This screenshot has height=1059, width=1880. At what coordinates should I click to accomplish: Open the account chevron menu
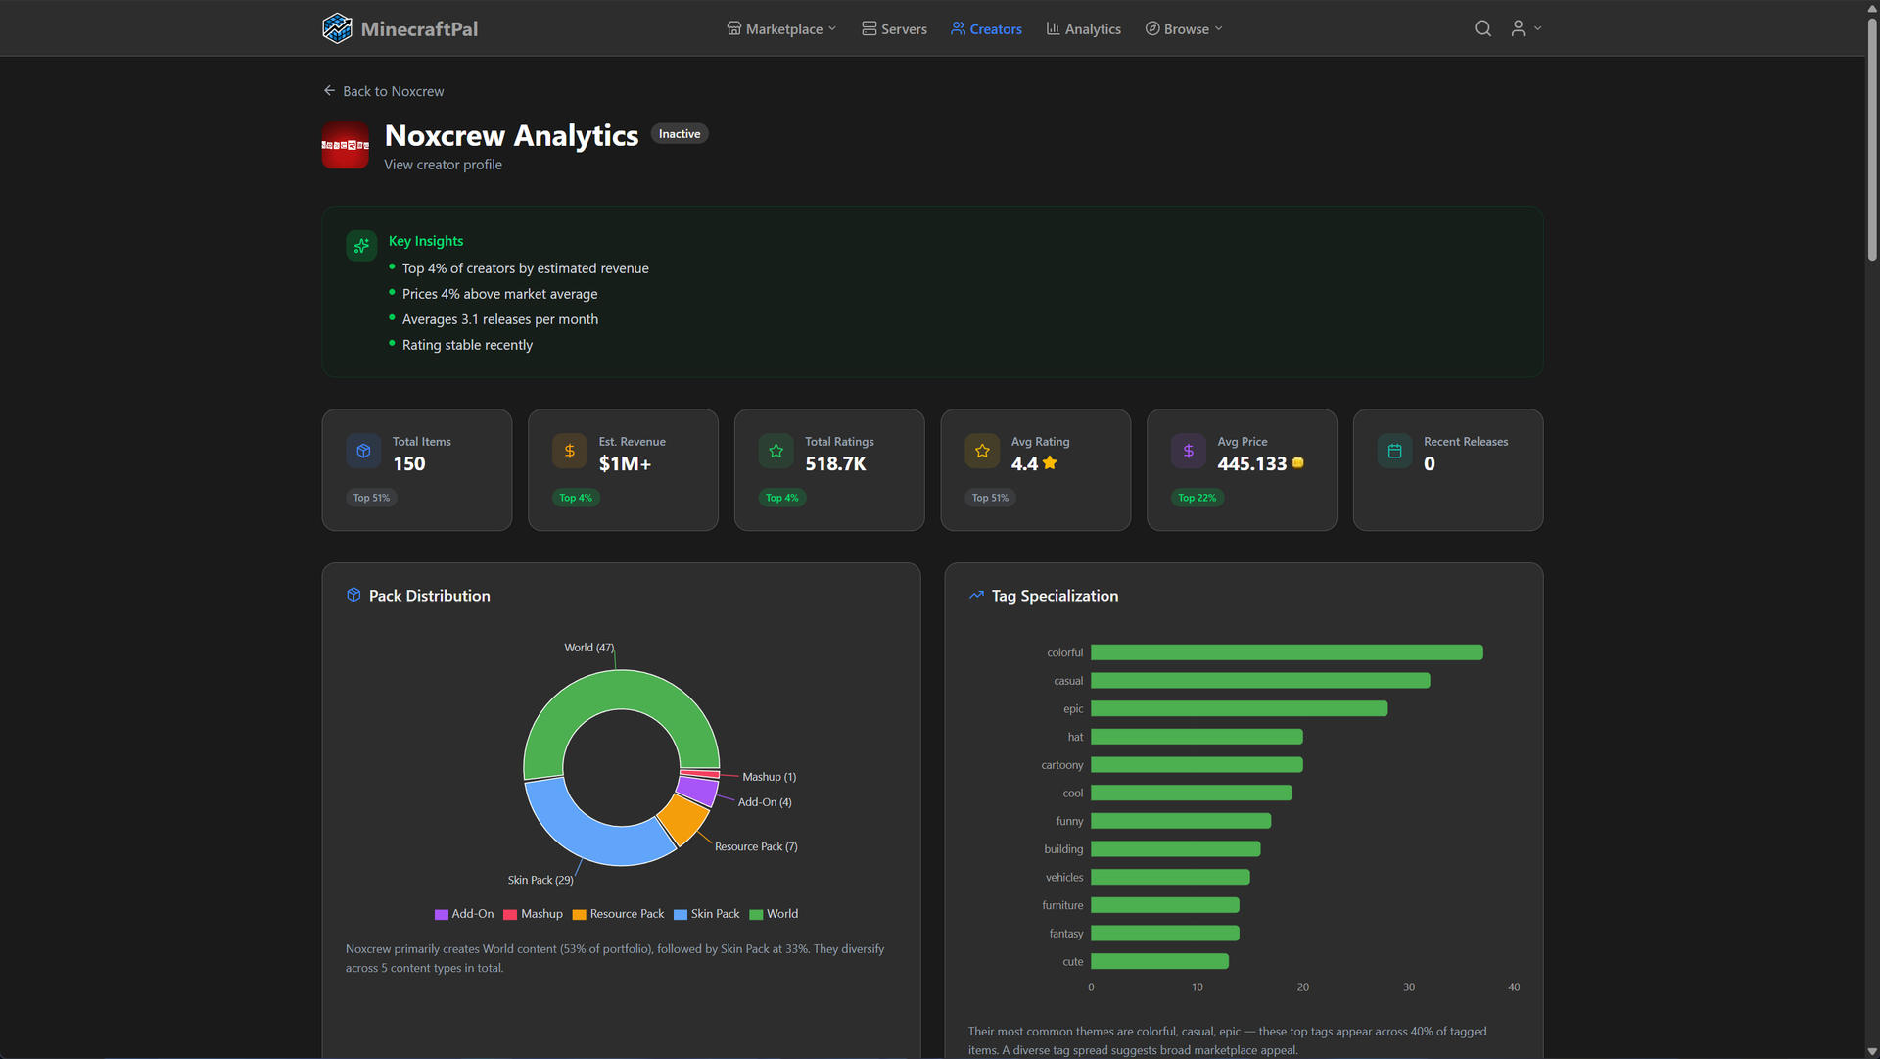pos(1537,28)
